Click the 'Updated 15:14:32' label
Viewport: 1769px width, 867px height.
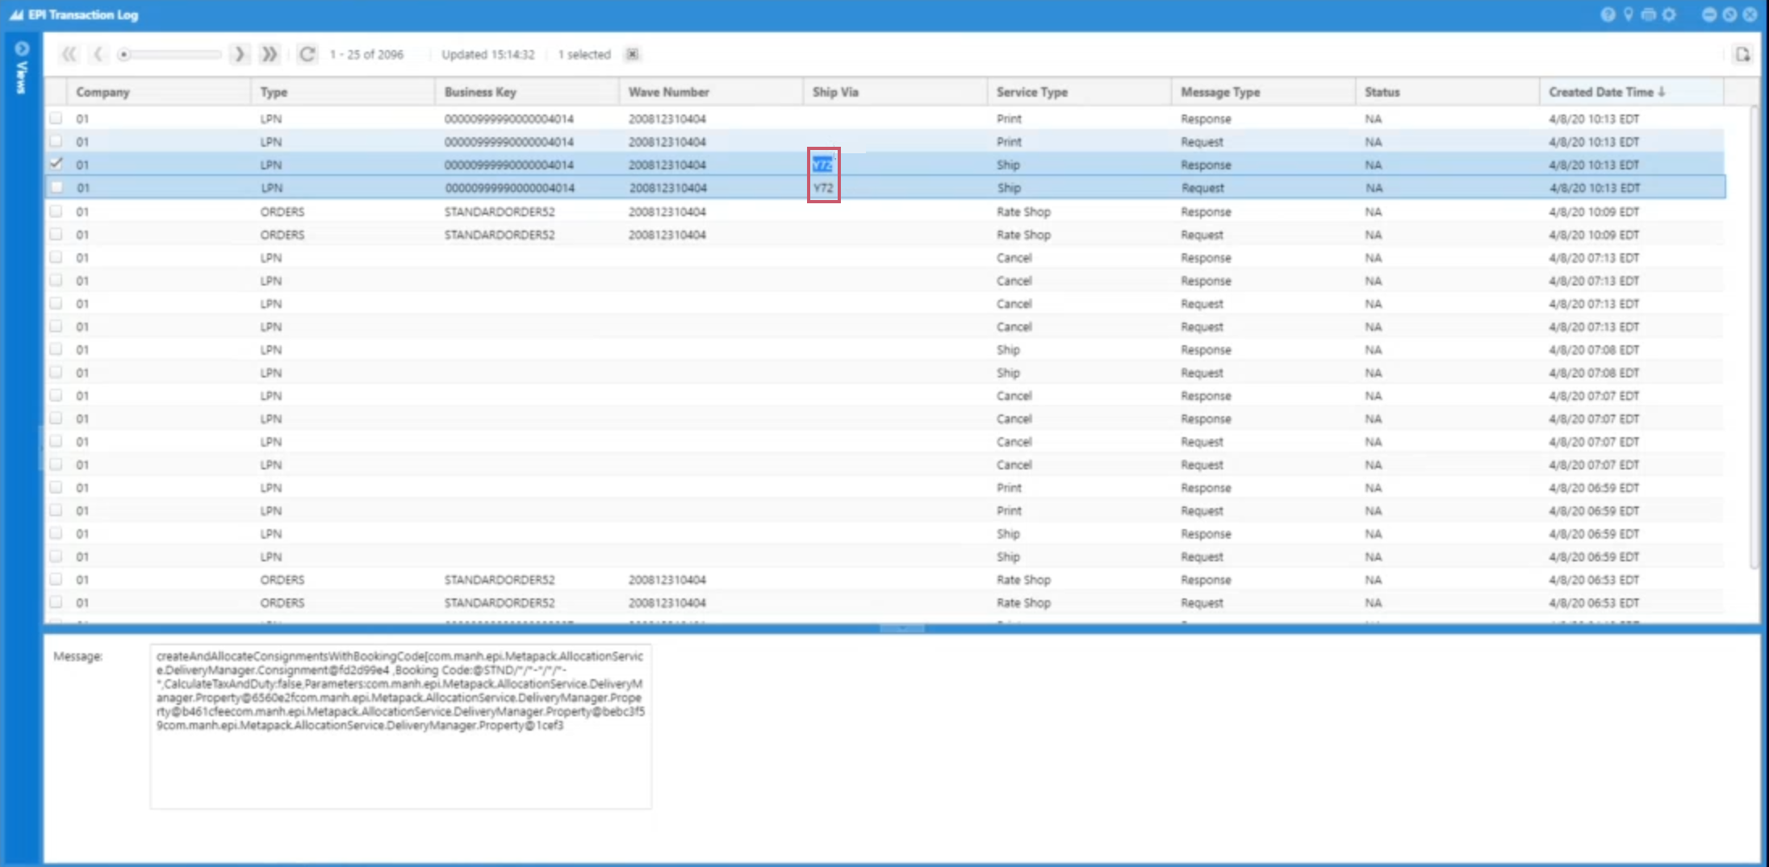[x=488, y=54]
